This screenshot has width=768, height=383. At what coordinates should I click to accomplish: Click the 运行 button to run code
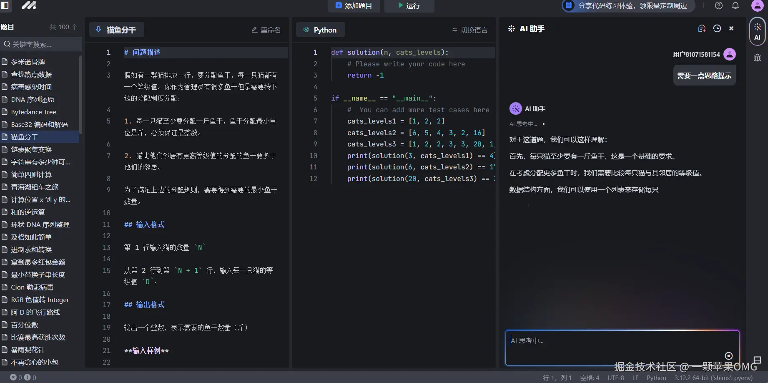(x=409, y=6)
